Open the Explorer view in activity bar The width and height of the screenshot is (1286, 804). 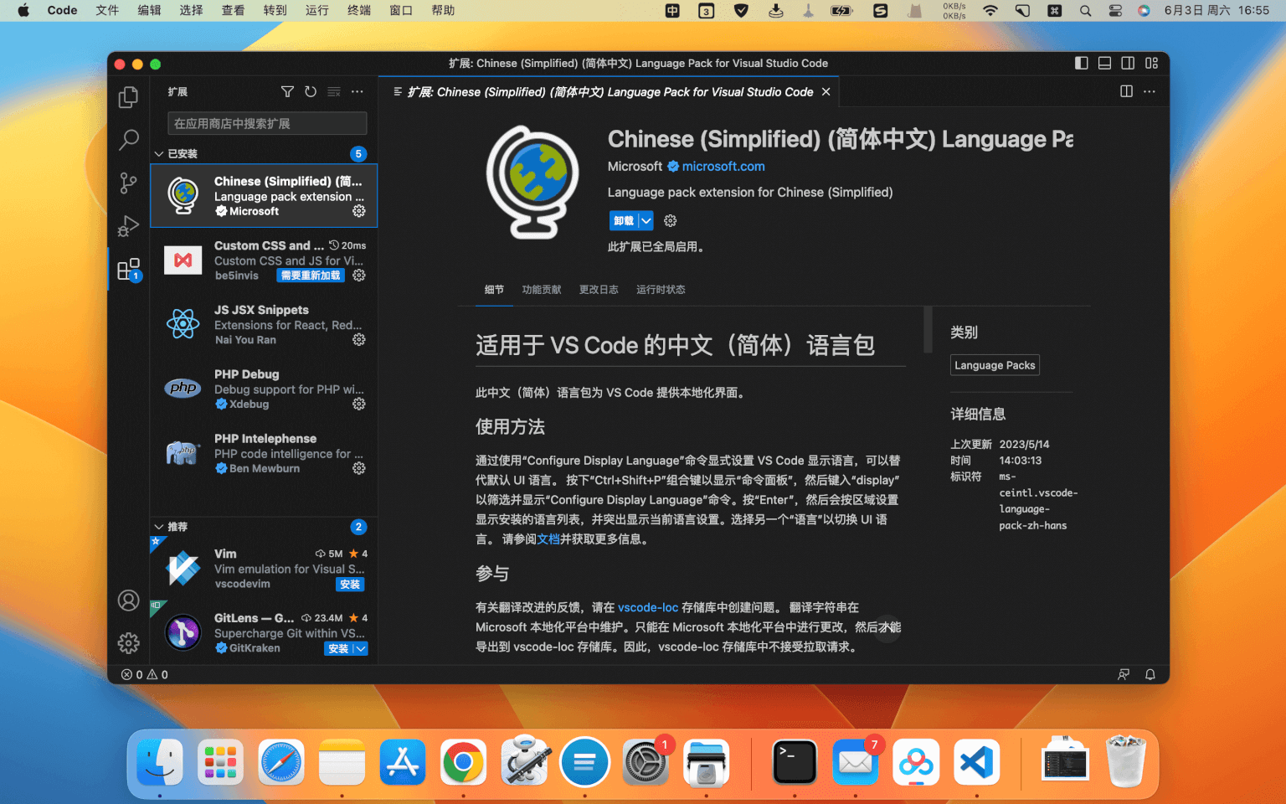click(128, 97)
